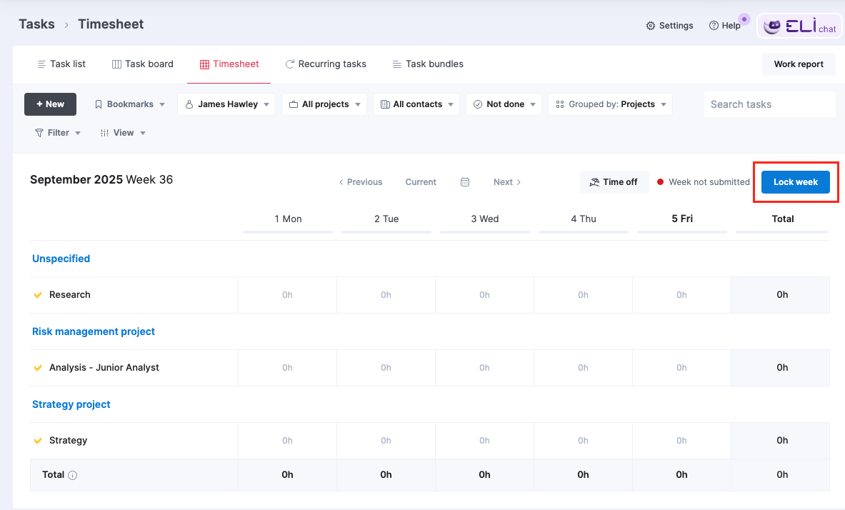Click Research row Tuesday hours cell

386,295
